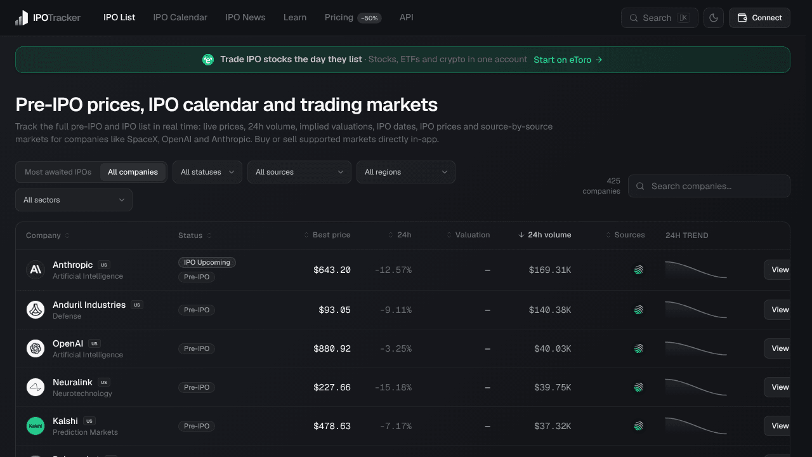812x457 pixels.
Task: Open the Learn menu item
Action: (x=295, y=17)
